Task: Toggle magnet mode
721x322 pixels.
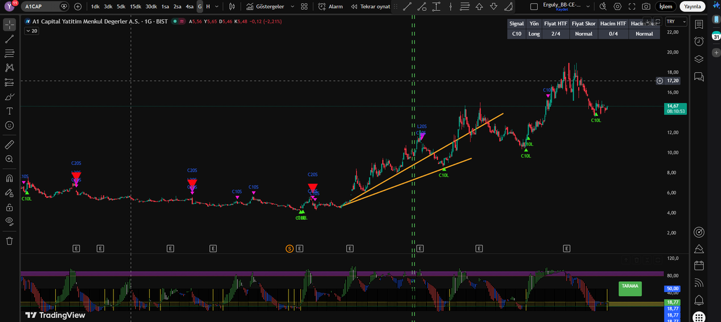Action: point(9,178)
